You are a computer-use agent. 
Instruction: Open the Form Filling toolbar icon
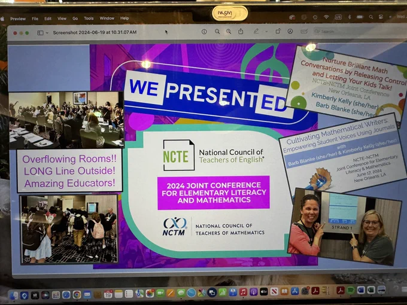click(304, 31)
